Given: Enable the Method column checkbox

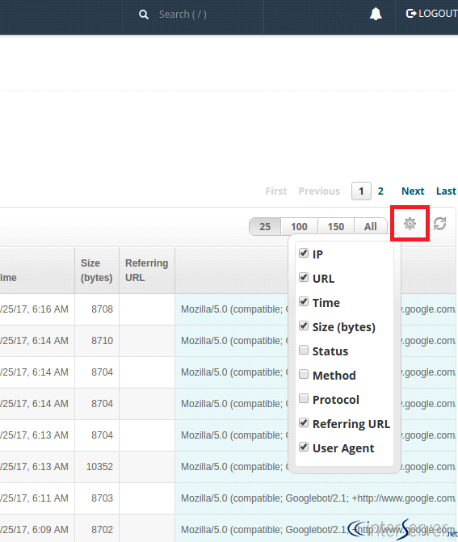Looking at the screenshot, I should tap(304, 374).
